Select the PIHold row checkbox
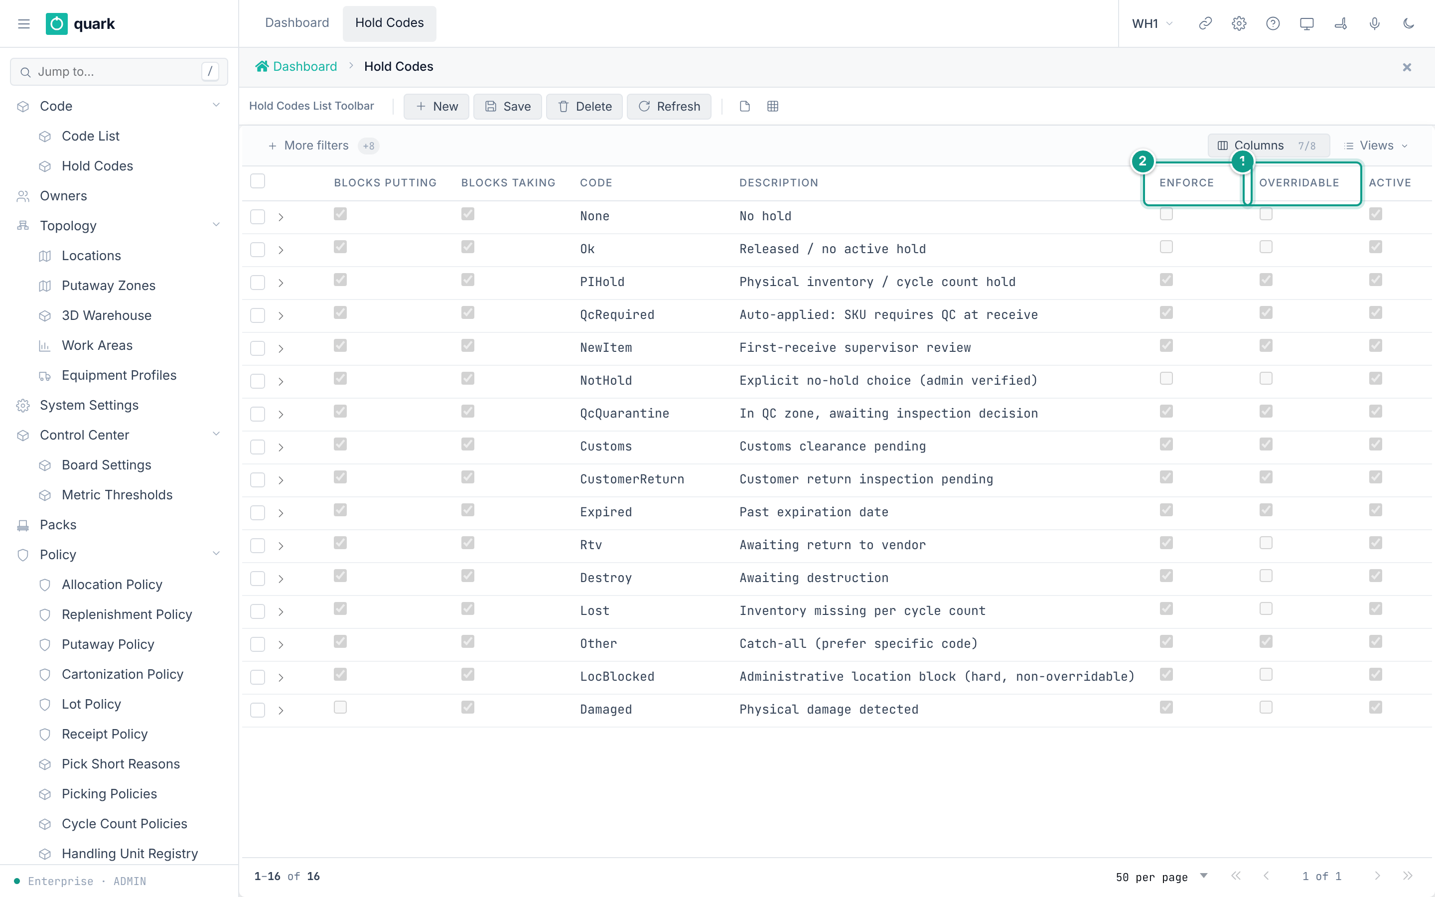 tap(257, 283)
